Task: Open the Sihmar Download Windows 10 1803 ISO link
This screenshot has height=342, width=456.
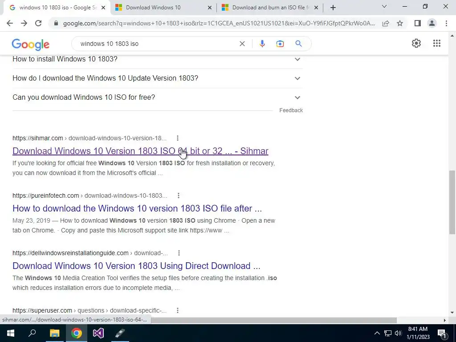Action: click(140, 151)
